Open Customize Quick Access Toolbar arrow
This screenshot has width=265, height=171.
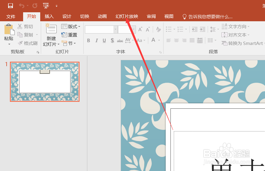(x=57, y=6)
